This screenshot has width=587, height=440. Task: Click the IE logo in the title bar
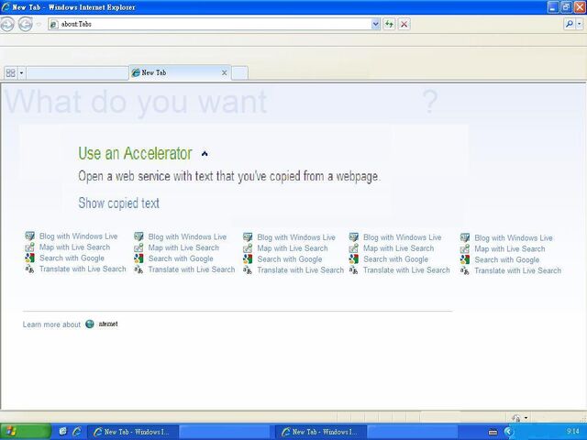(x=6, y=6)
